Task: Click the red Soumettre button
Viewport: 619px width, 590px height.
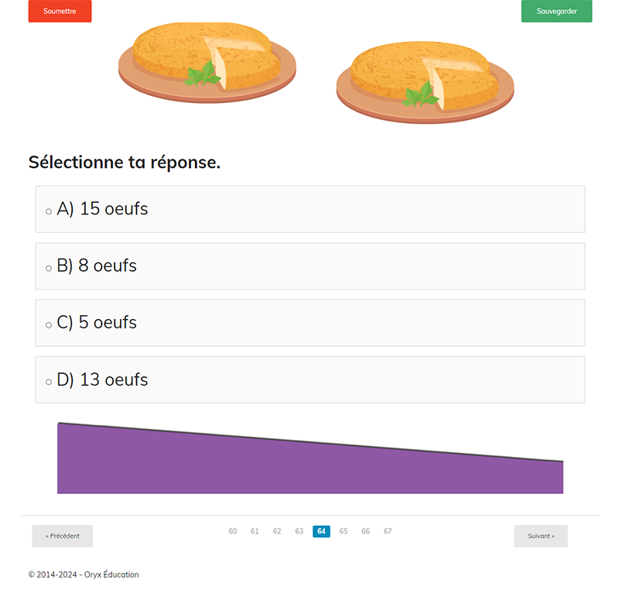Action: click(x=60, y=12)
